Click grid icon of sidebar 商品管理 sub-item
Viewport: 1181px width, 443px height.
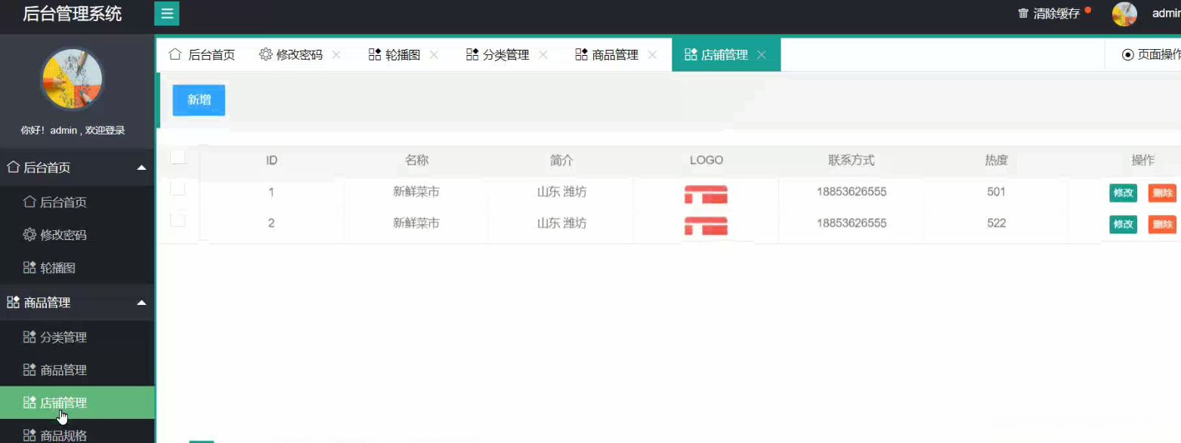pyautogui.click(x=29, y=369)
